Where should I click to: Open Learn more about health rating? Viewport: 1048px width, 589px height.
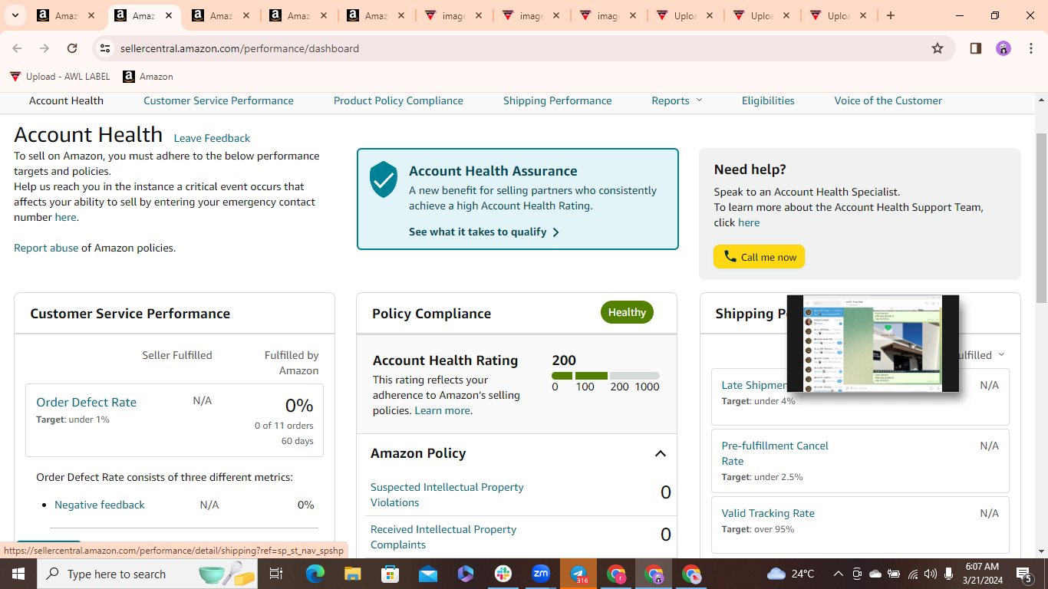pos(442,410)
